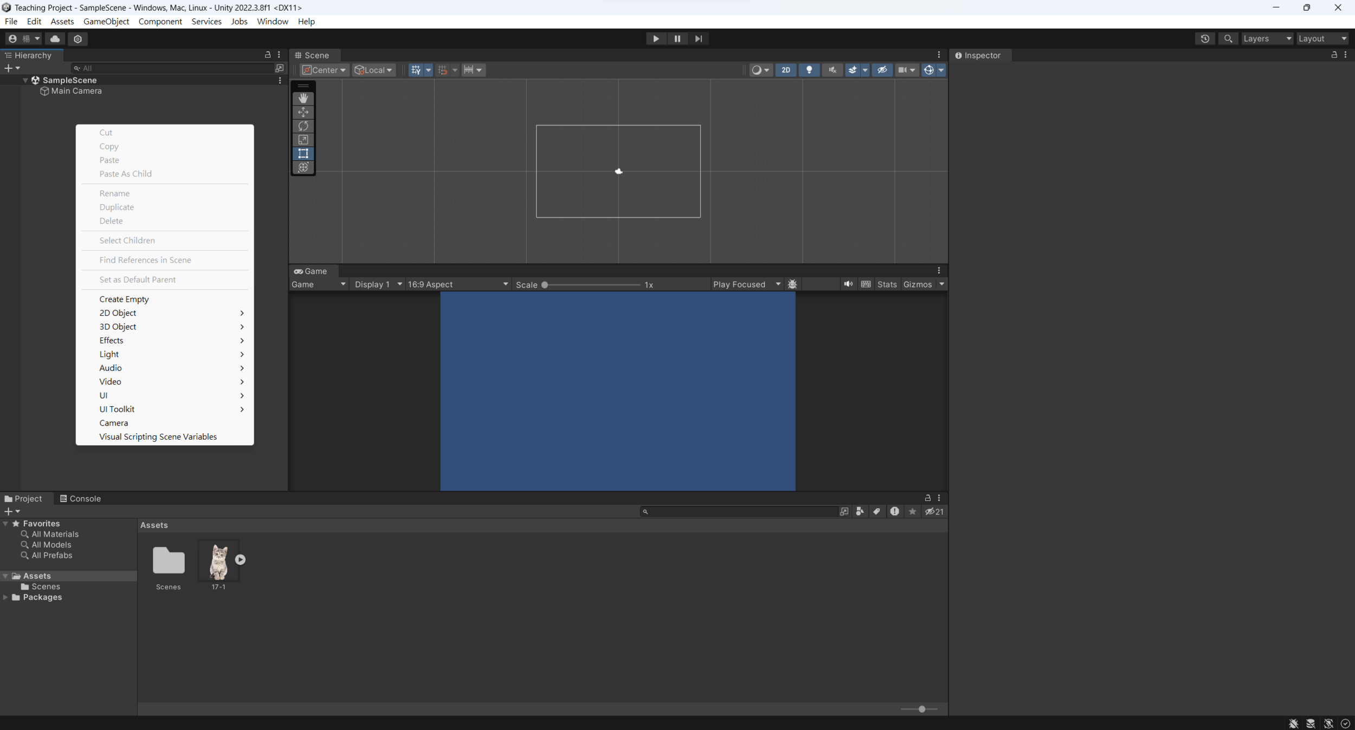The height and width of the screenshot is (730, 1355).
Task: Choose Camera from context menu
Action: 165,423
